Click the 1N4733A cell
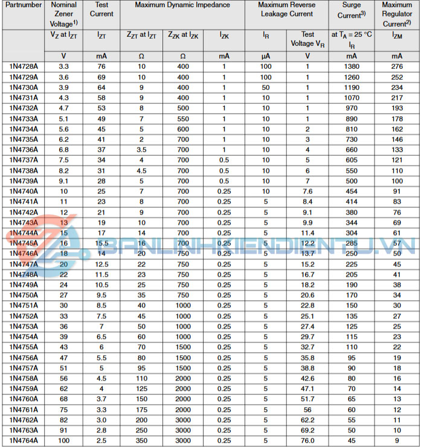The image size is (421, 447). (x=24, y=118)
